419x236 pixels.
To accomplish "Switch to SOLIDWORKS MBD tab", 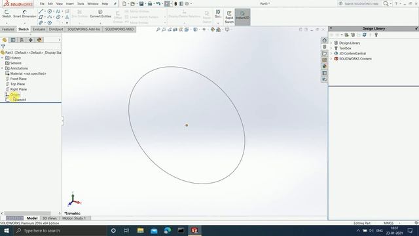I will [119, 29].
